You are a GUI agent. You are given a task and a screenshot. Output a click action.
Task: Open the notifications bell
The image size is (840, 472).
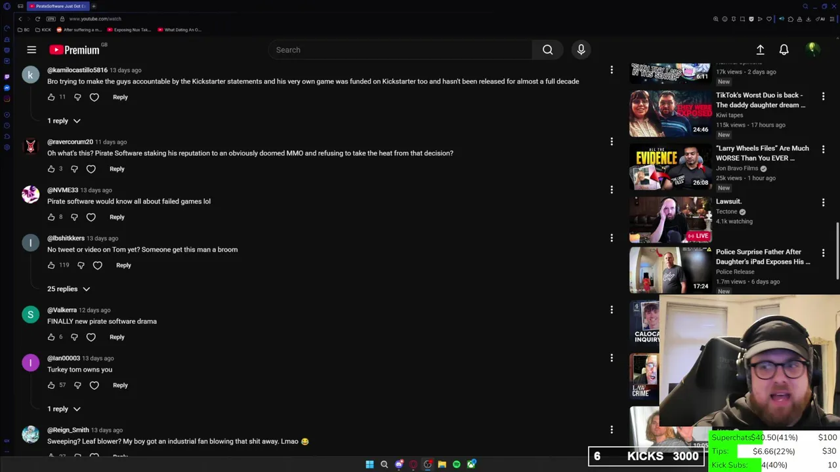tap(784, 50)
